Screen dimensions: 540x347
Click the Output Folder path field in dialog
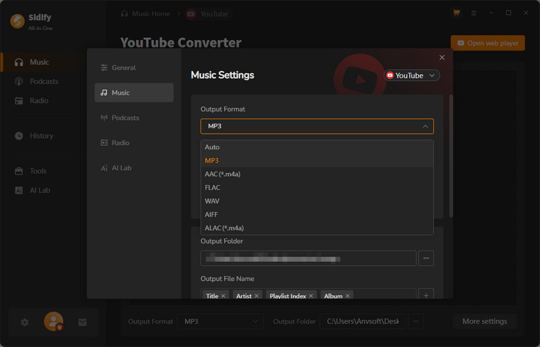[x=308, y=259]
